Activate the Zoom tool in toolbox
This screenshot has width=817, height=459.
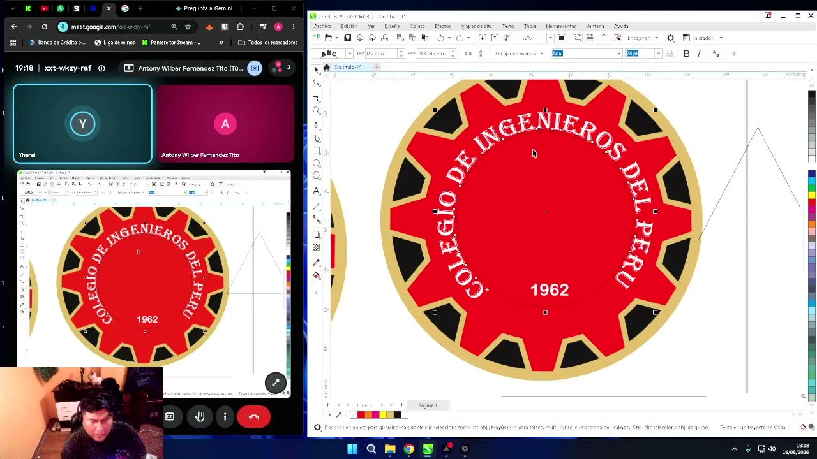coord(317,111)
